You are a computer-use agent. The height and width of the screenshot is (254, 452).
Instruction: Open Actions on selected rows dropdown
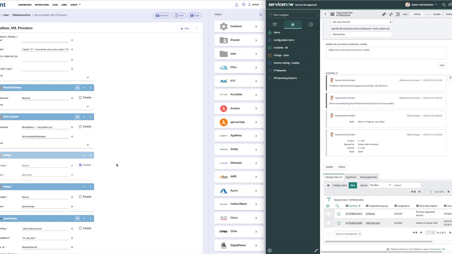[347, 234]
